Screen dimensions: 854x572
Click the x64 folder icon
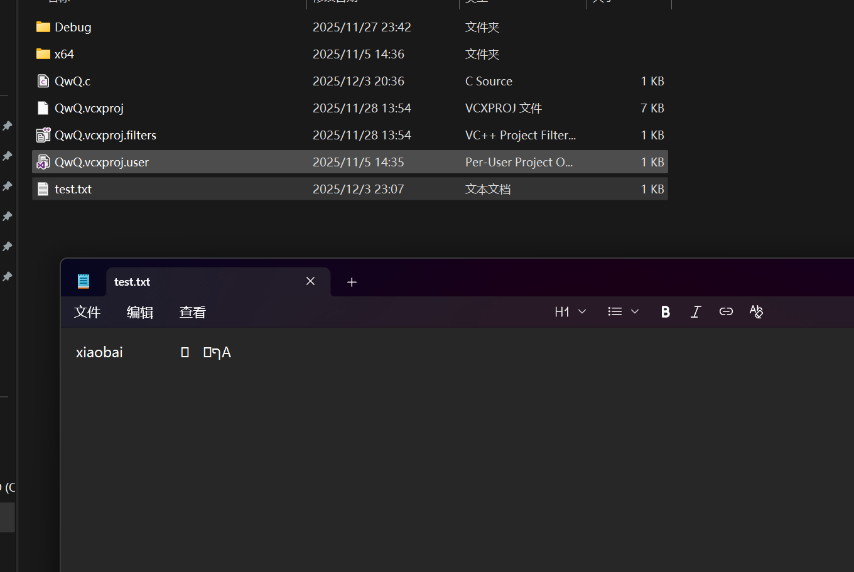click(x=43, y=54)
